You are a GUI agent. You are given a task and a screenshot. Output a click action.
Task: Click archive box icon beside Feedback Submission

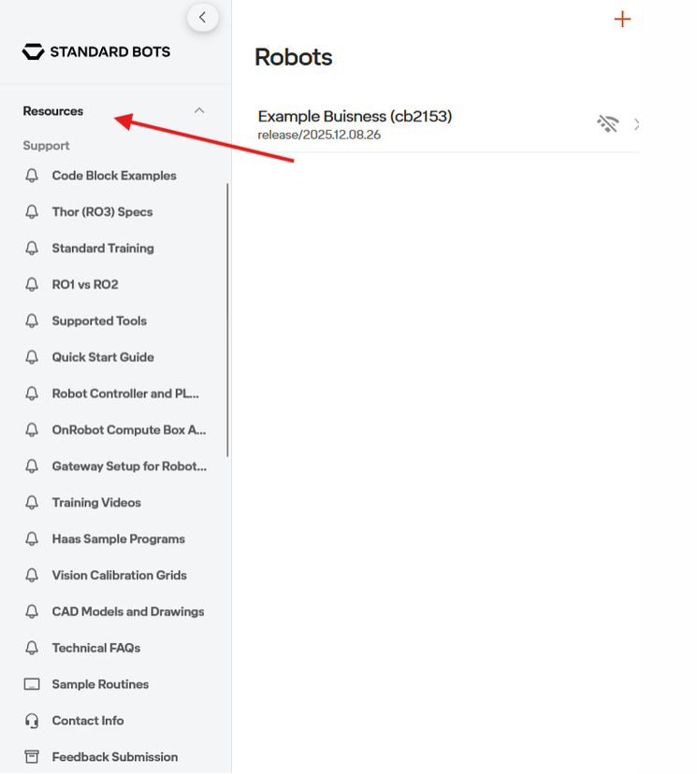click(x=32, y=757)
